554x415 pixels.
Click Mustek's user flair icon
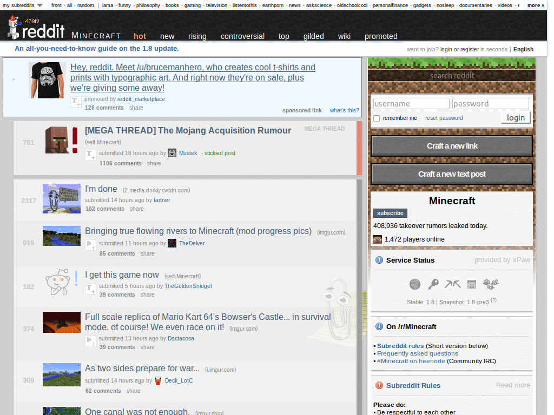click(172, 153)
